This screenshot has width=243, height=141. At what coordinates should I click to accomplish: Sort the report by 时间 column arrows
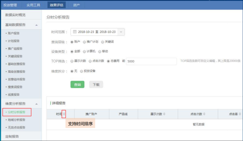point(64,114)
